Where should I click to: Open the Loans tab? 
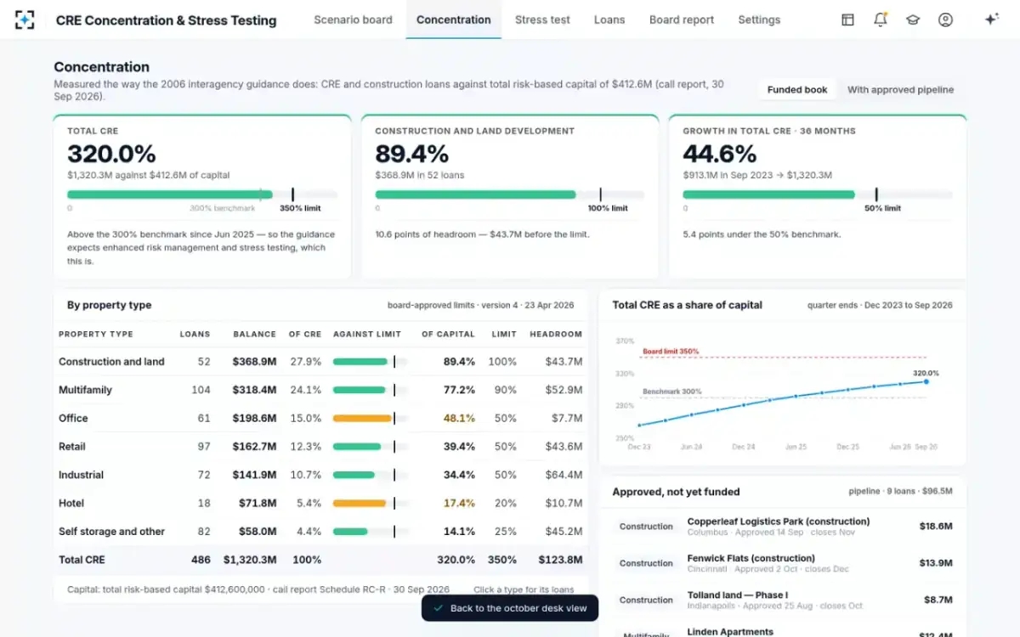point(609,20)
